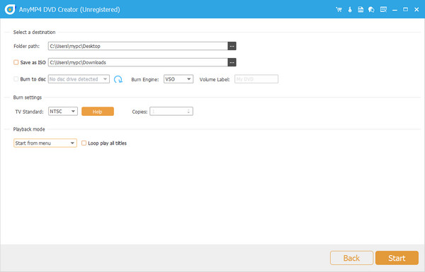This screenshot has width=425, height=272.
Task: Click the Folder path text field
Action: click(x=138, y=46)
